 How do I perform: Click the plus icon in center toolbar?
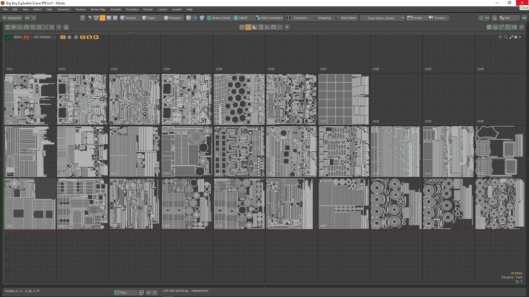[x=287, y=27]
